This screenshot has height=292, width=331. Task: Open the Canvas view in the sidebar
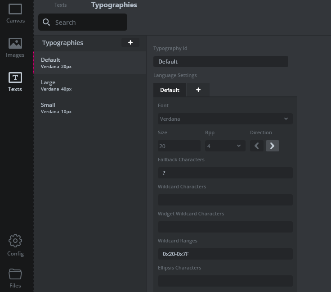click(15, 14)
